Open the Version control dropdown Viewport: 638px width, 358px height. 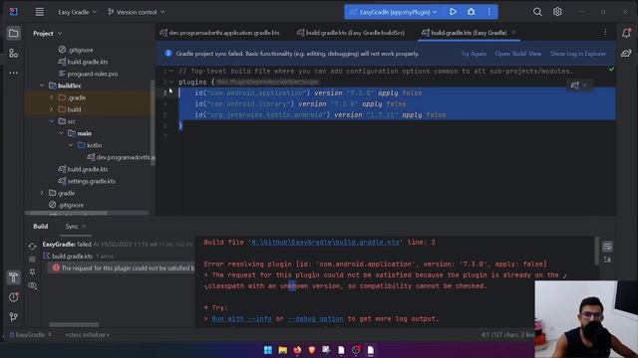click(x=136, y=12)
